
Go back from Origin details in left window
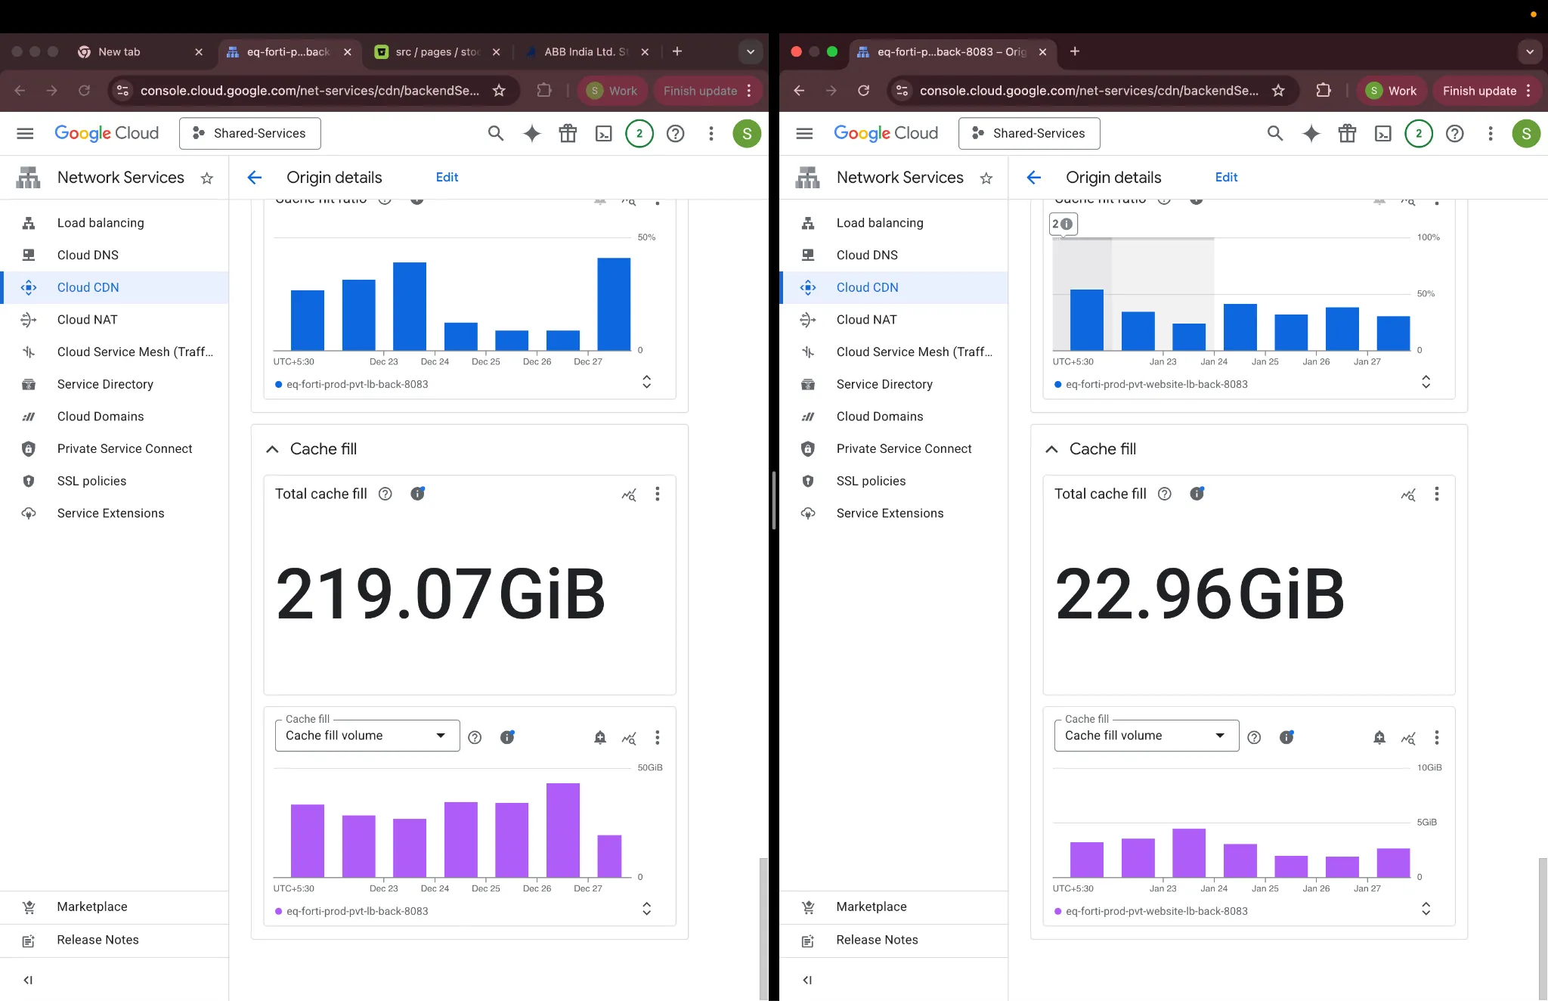click(255, 178)
